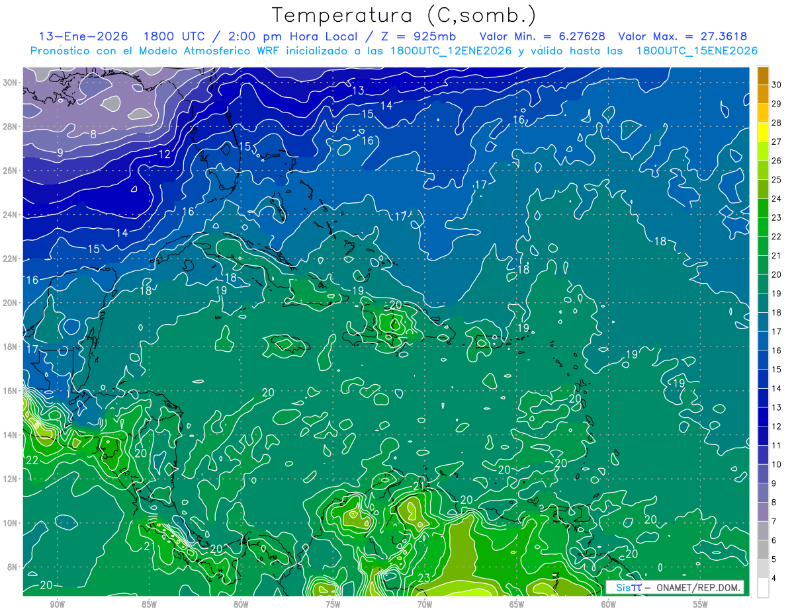794x613 pixels.
Task: Click 'Valor Min. = 6.27628' text
Action: (x=543, y=36)
